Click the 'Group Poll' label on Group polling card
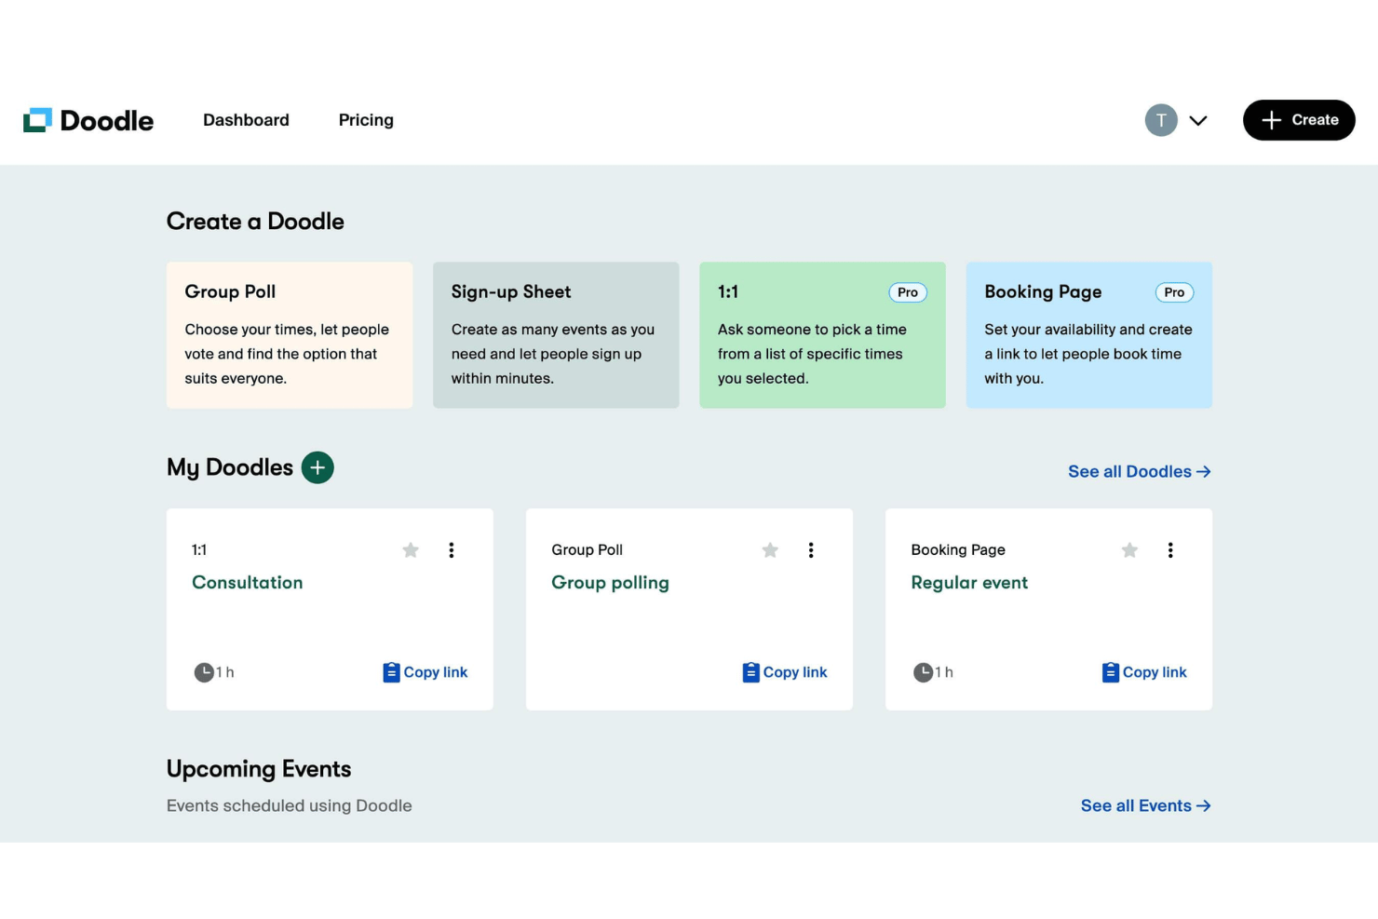This screenshot has height=919, width=1378. coord(587,550)
